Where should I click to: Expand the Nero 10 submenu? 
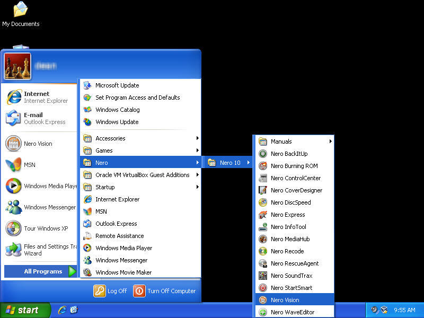[228, 163]
